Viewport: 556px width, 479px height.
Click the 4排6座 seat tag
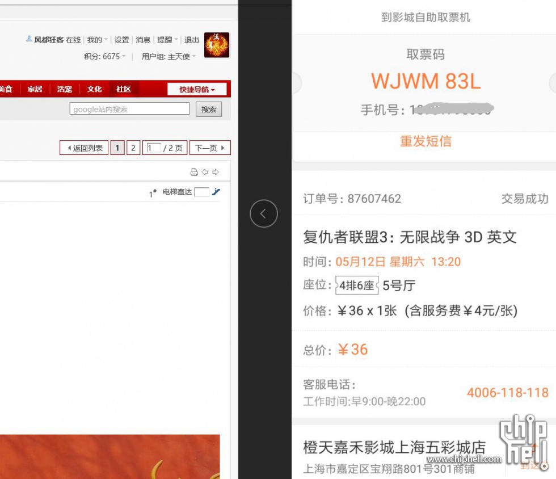tap(357, 285)
